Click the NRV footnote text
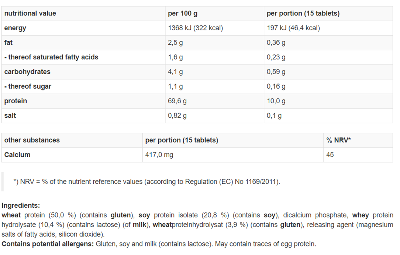This screenshot has width=400, height=255. (x=147, y=182)
